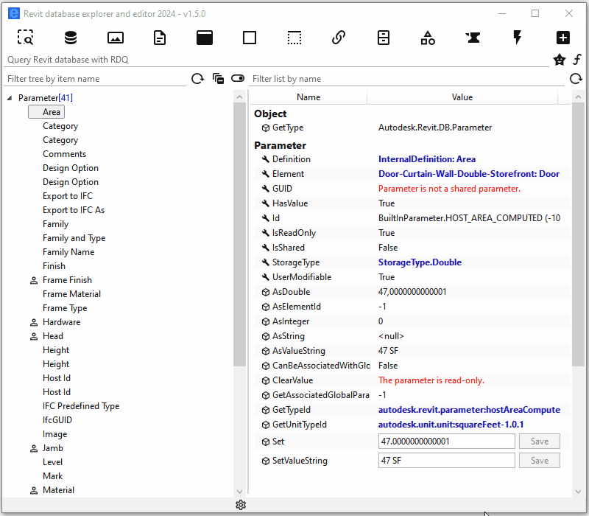Select the Level tree item
The image size is (589, 516).
[x=52, y=462]
